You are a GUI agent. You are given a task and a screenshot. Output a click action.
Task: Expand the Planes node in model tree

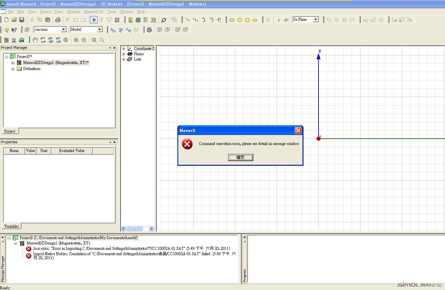(x=123, y=54)
